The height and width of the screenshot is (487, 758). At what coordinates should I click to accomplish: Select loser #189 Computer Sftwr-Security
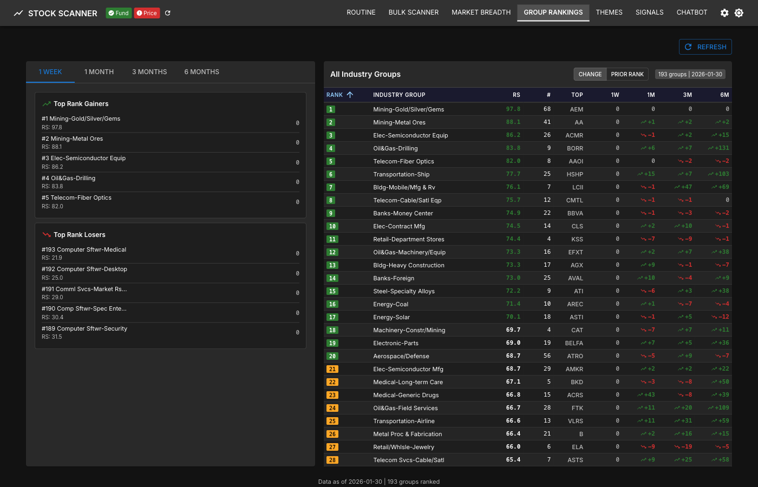pyautogui.click(x=171, y=332)
